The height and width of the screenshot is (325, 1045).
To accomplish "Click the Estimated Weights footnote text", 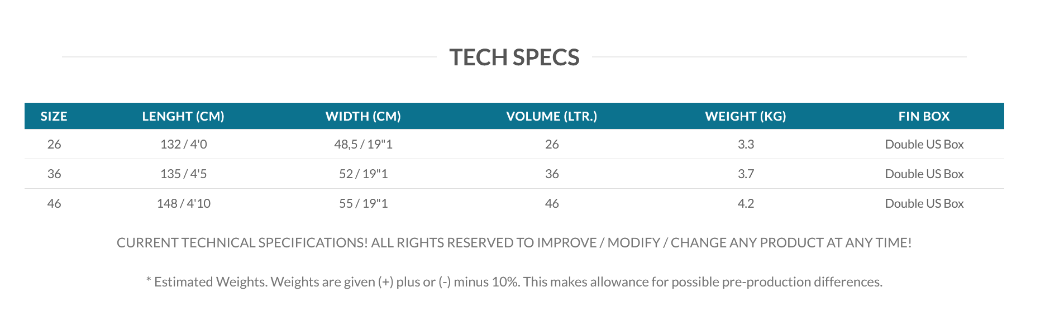I will (514, 282).
